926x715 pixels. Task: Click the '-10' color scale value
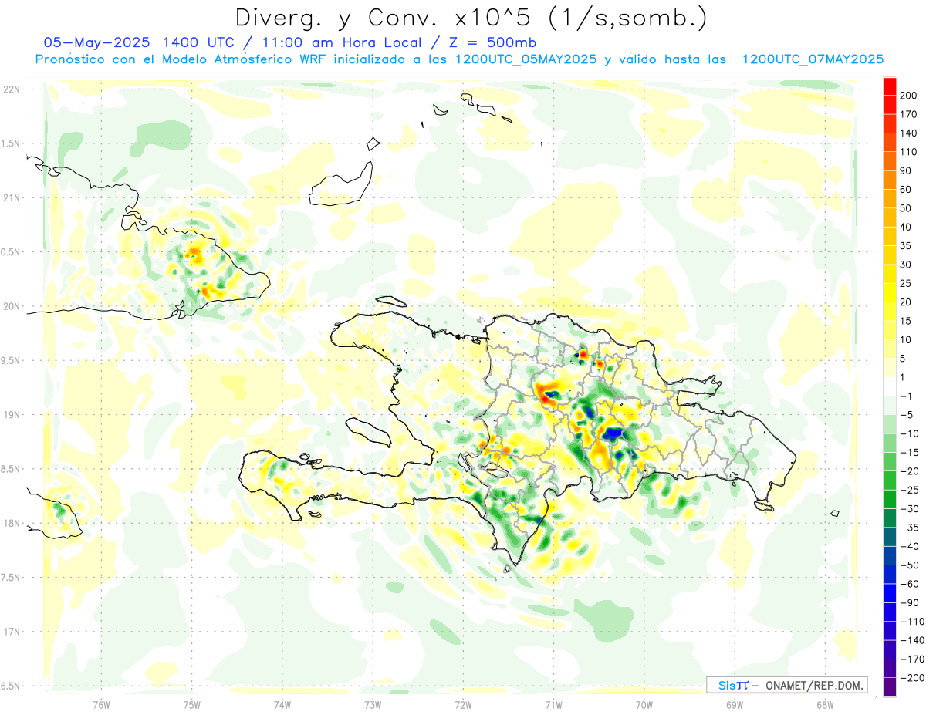tap(910, 433)
